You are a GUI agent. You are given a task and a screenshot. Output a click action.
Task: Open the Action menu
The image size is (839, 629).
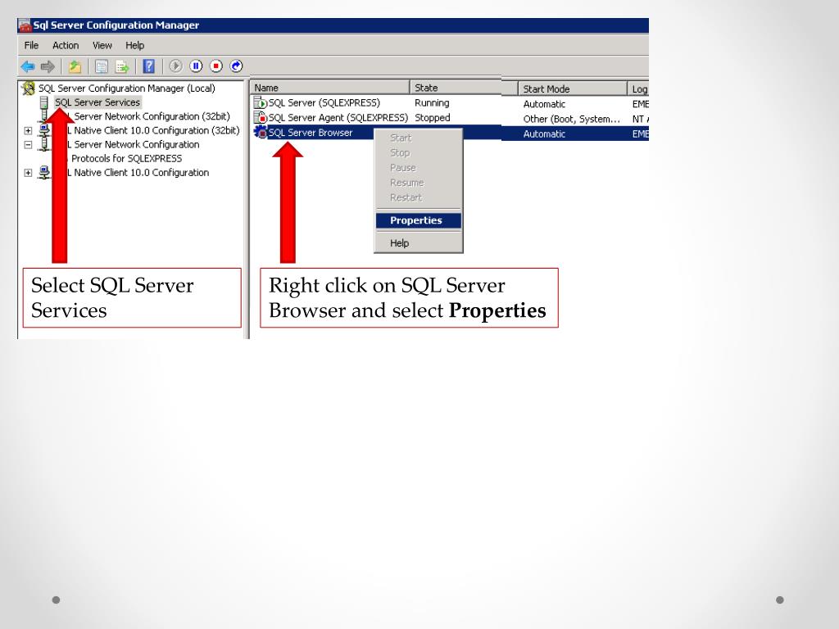[x=66, y=46]
